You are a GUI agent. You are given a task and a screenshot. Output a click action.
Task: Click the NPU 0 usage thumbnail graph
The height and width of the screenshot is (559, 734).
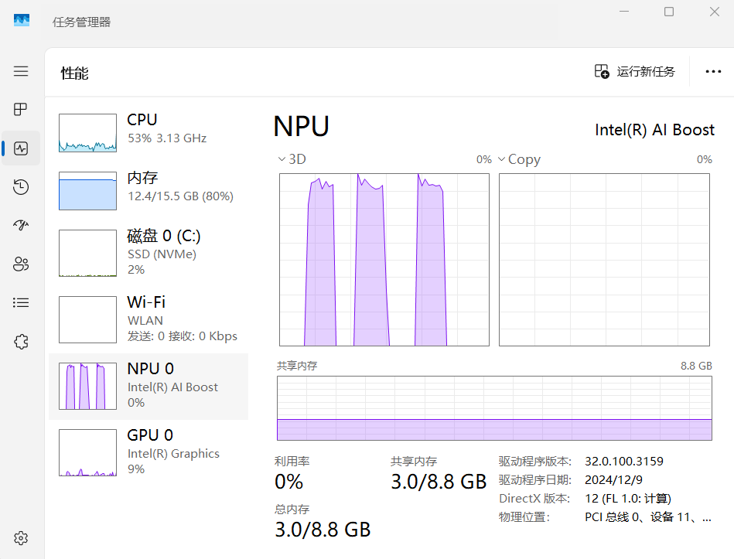pos(87,387)
